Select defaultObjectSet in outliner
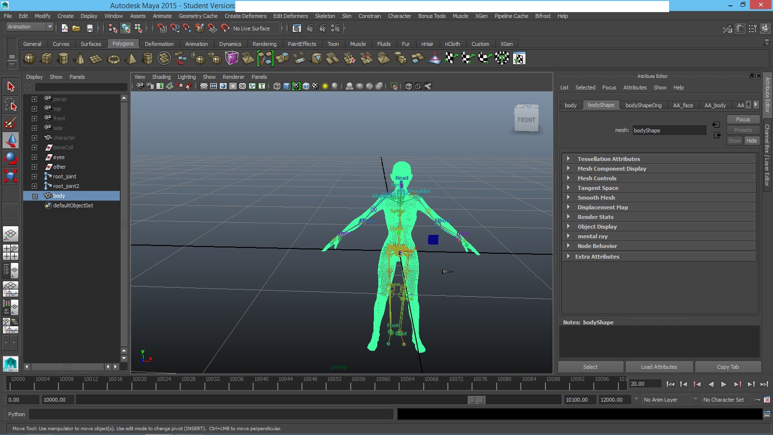The image size is (773, 435). (72, 205)
